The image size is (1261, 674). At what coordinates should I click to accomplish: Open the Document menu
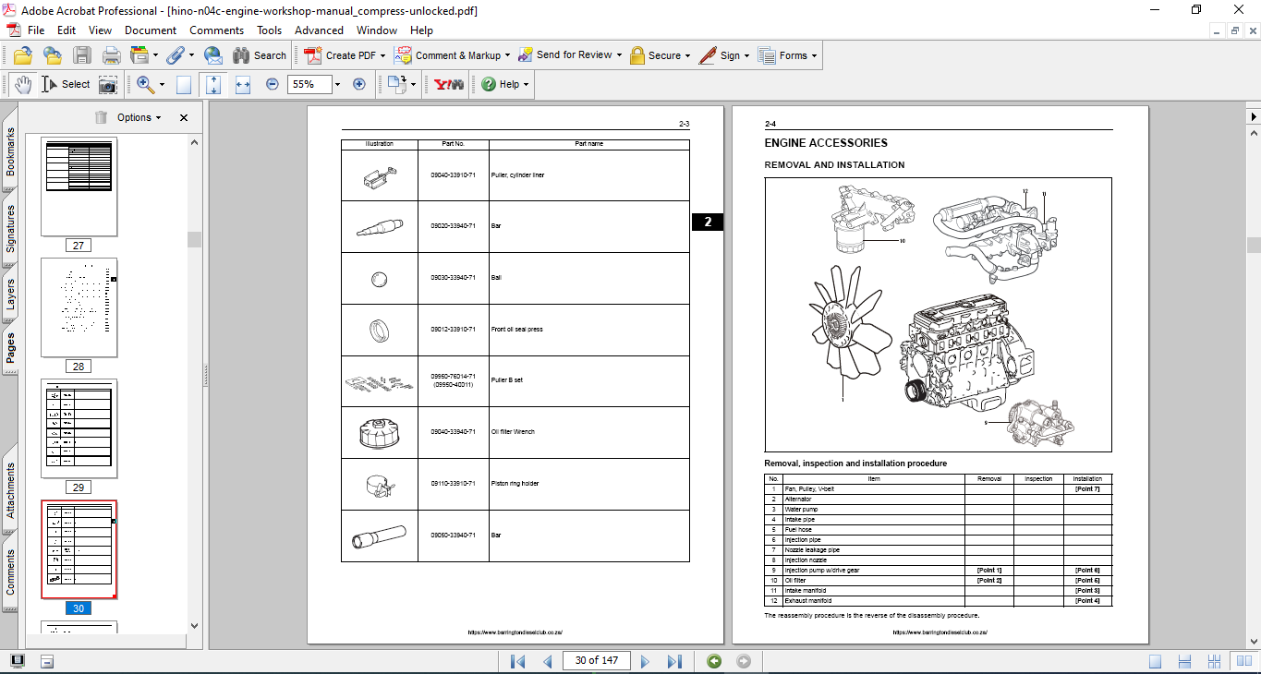click(151, 30)
